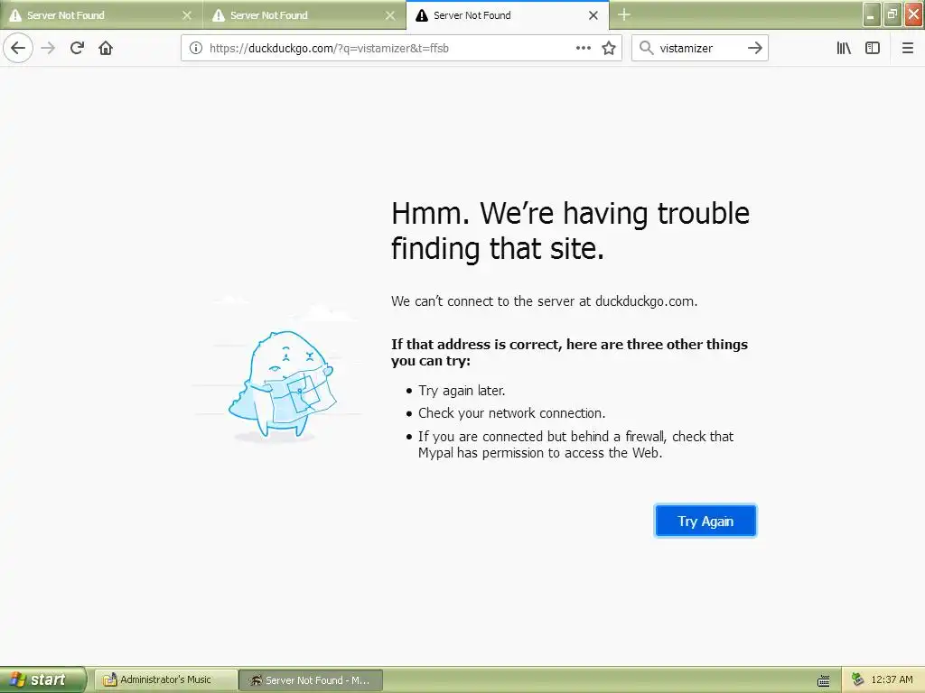Click the forward navigation arrow

[49, 48]
